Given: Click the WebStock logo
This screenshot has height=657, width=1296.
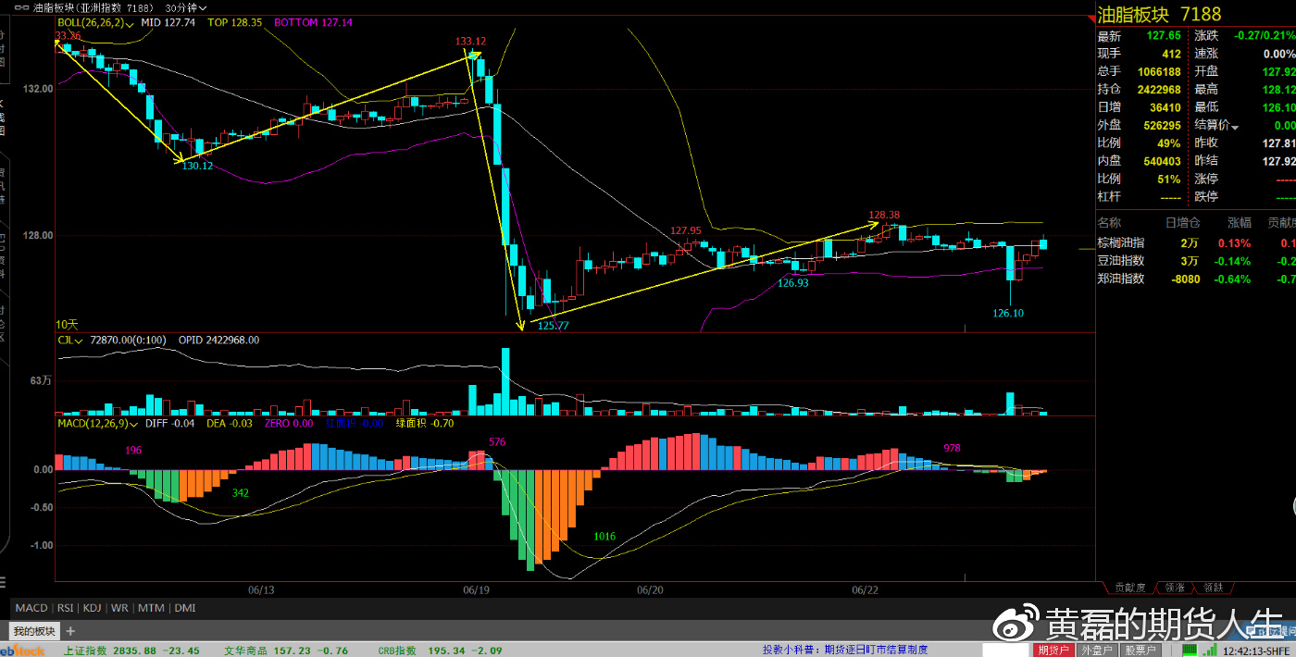Looking at the screenshot, I should coord(22,651).
